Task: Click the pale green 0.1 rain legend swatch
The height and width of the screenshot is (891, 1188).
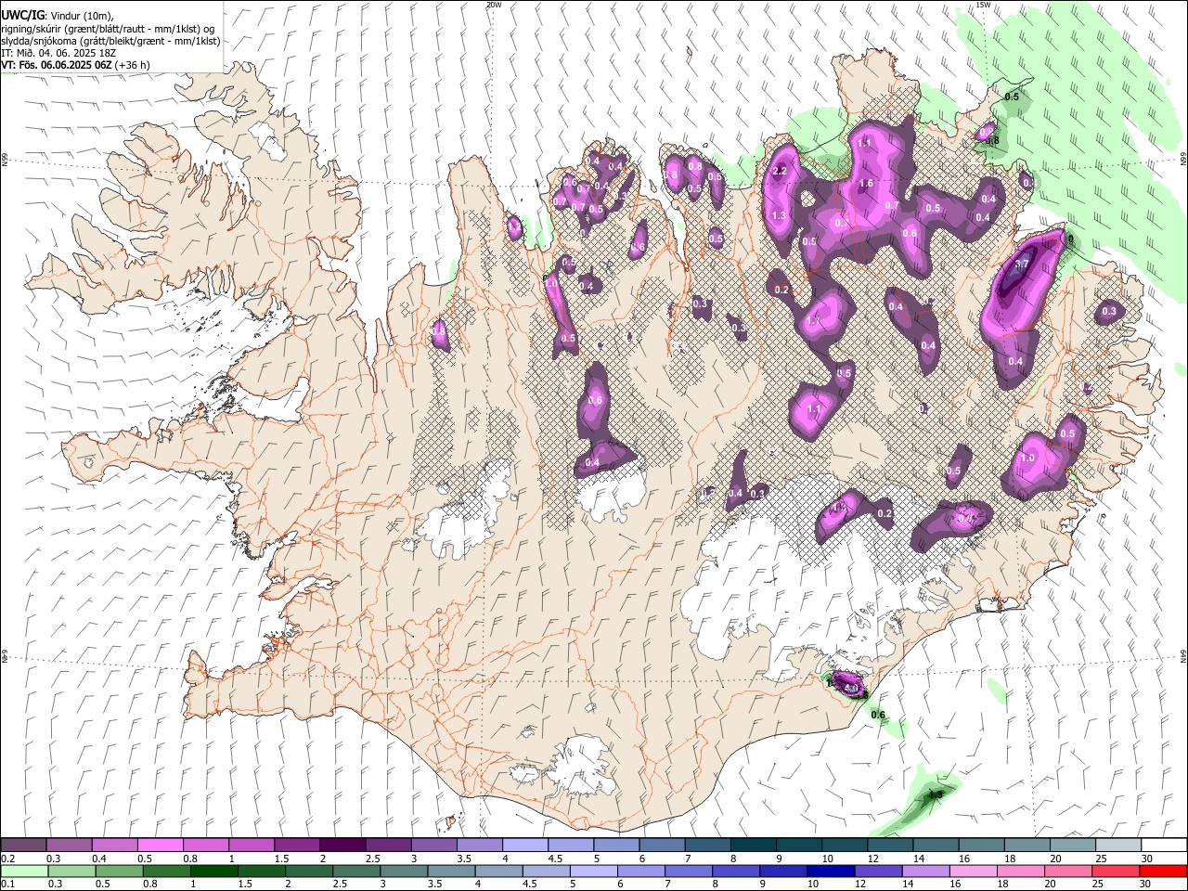Action: (24, 872)
